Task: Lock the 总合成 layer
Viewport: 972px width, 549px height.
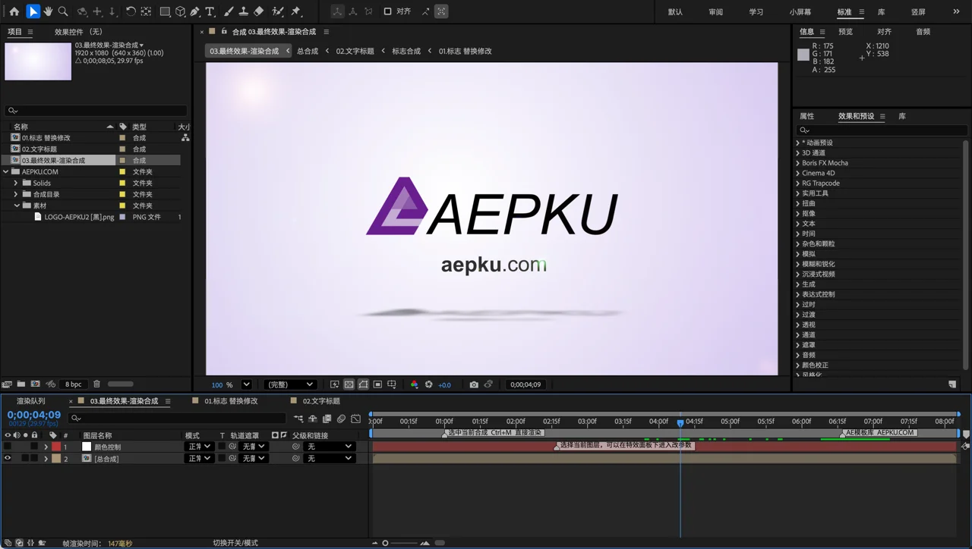Action: (34, 458)
